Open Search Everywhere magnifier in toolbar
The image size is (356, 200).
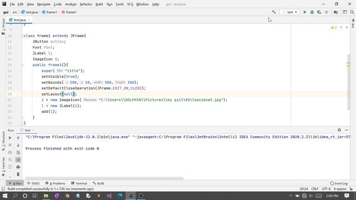pyautogui.click(x=352, y=12)
